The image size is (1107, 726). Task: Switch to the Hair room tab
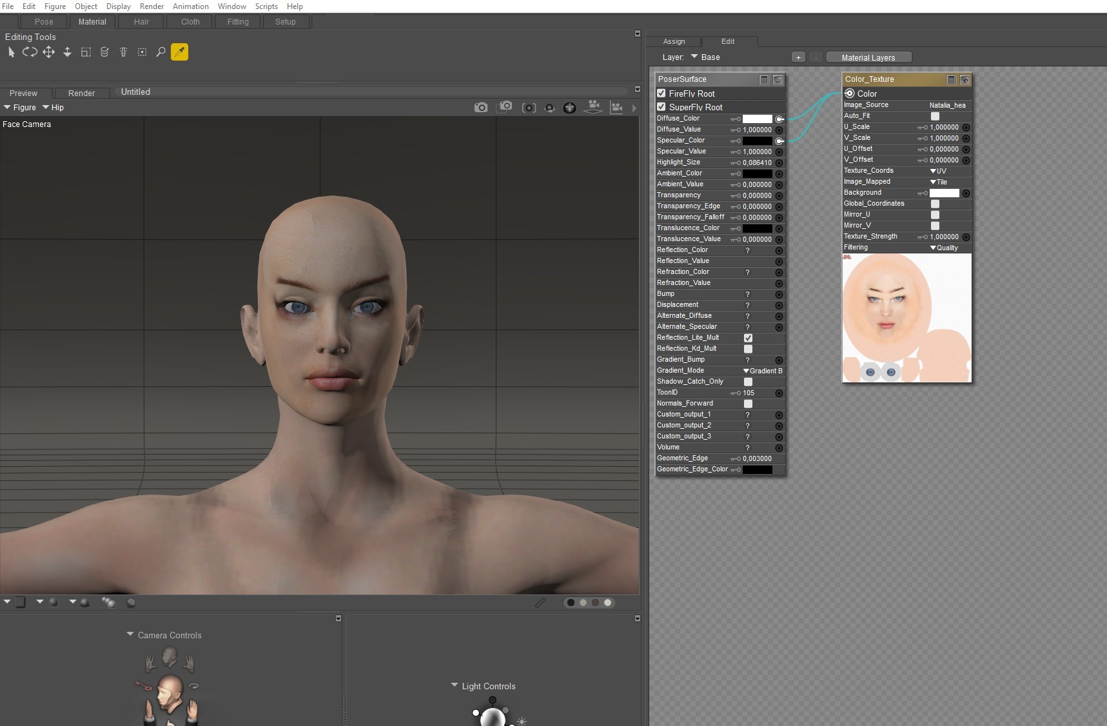141,22
